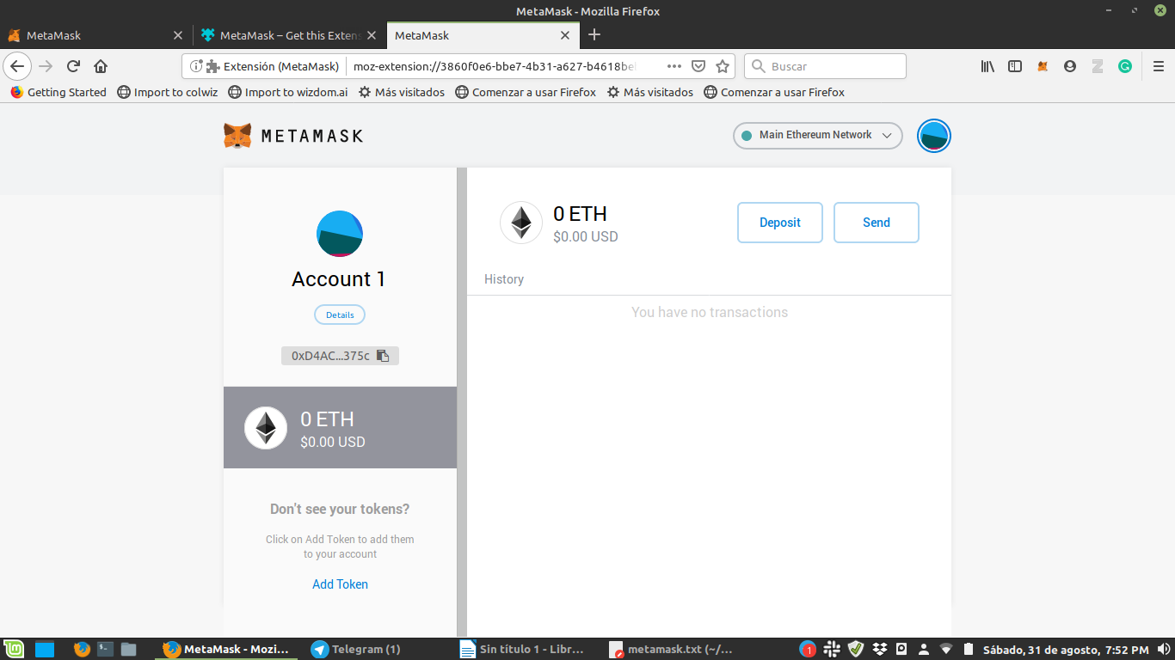The height and width of the screenshot is (660, 1175).
Task: Switch to the first MetaMask tab
Action: click(x=95, y=35)
